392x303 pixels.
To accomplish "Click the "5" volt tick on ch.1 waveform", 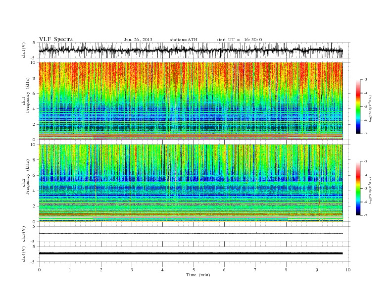I will point(34,43).
